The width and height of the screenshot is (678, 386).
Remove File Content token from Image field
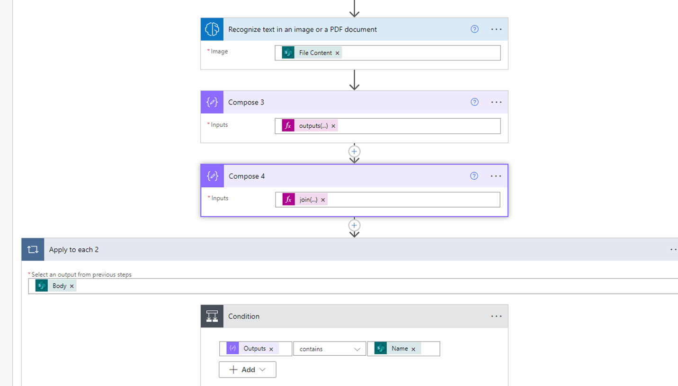point(338,53)
